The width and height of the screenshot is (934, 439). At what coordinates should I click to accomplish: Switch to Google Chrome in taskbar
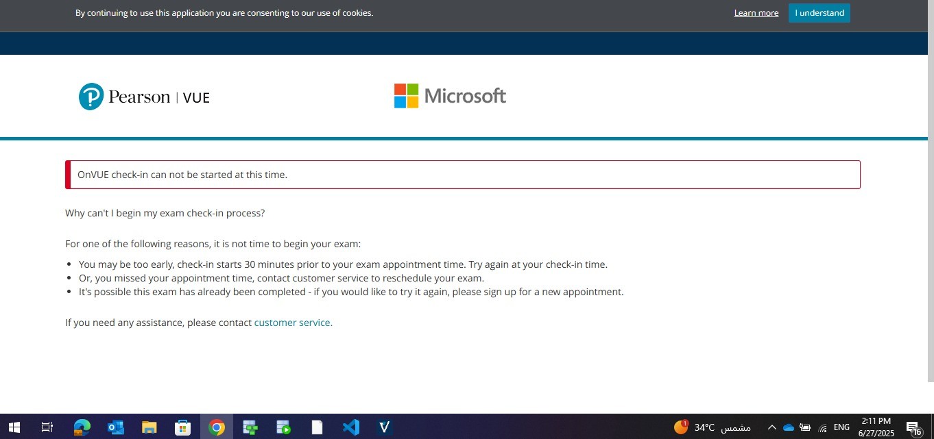point(217,427)
